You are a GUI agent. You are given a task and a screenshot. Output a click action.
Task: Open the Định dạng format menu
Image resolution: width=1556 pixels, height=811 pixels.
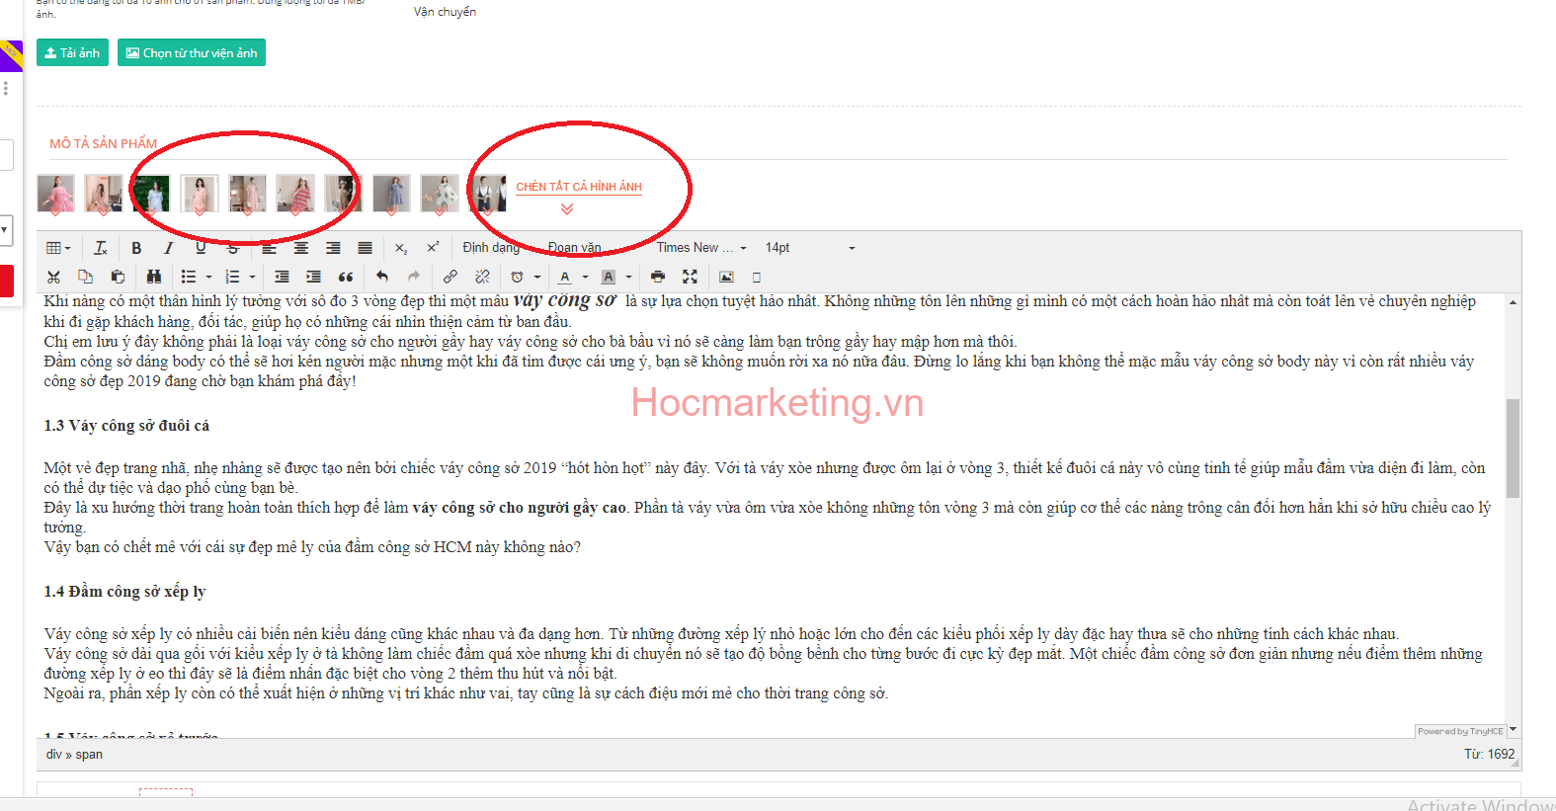491,248
